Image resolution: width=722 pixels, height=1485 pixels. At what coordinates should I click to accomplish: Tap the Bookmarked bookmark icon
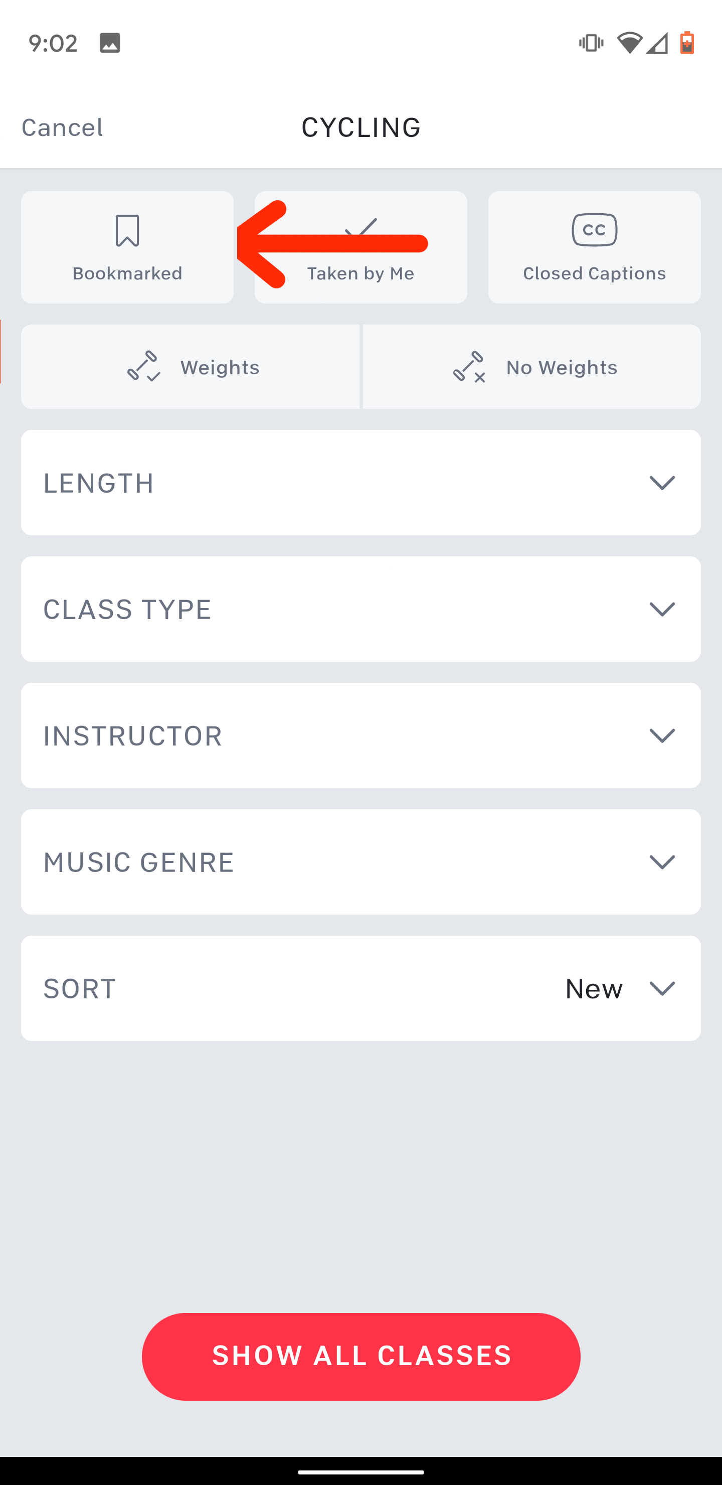click(x=127, y=231)
